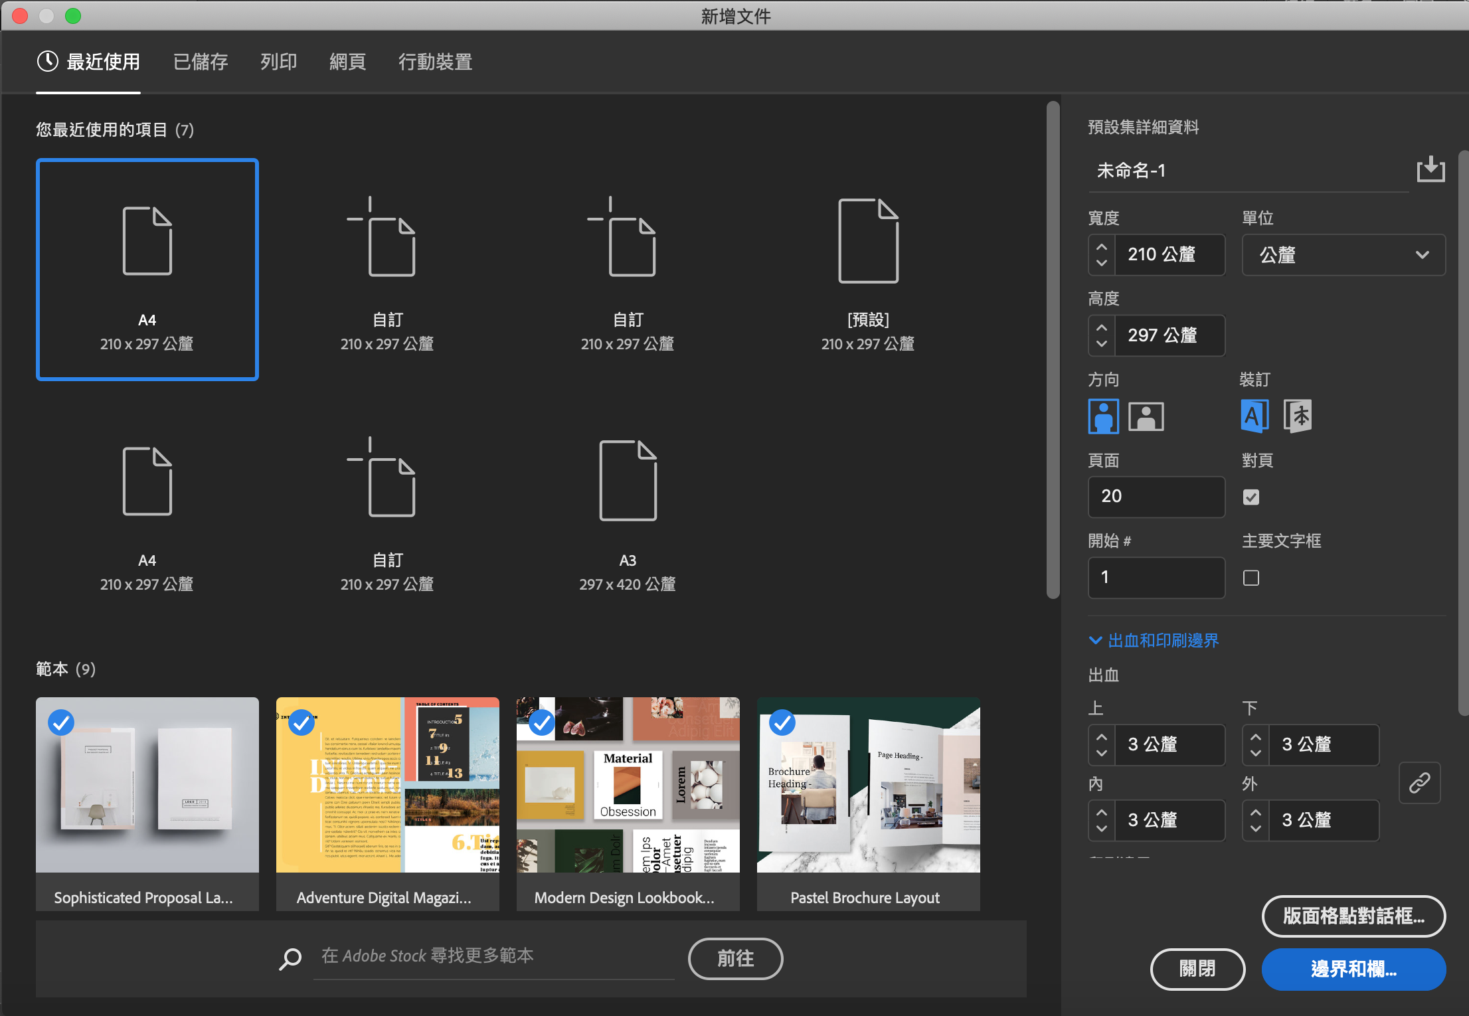Toggle checkmark on Pastel Brochure Layout template
1469x1016 pixels.
(782, 722)
